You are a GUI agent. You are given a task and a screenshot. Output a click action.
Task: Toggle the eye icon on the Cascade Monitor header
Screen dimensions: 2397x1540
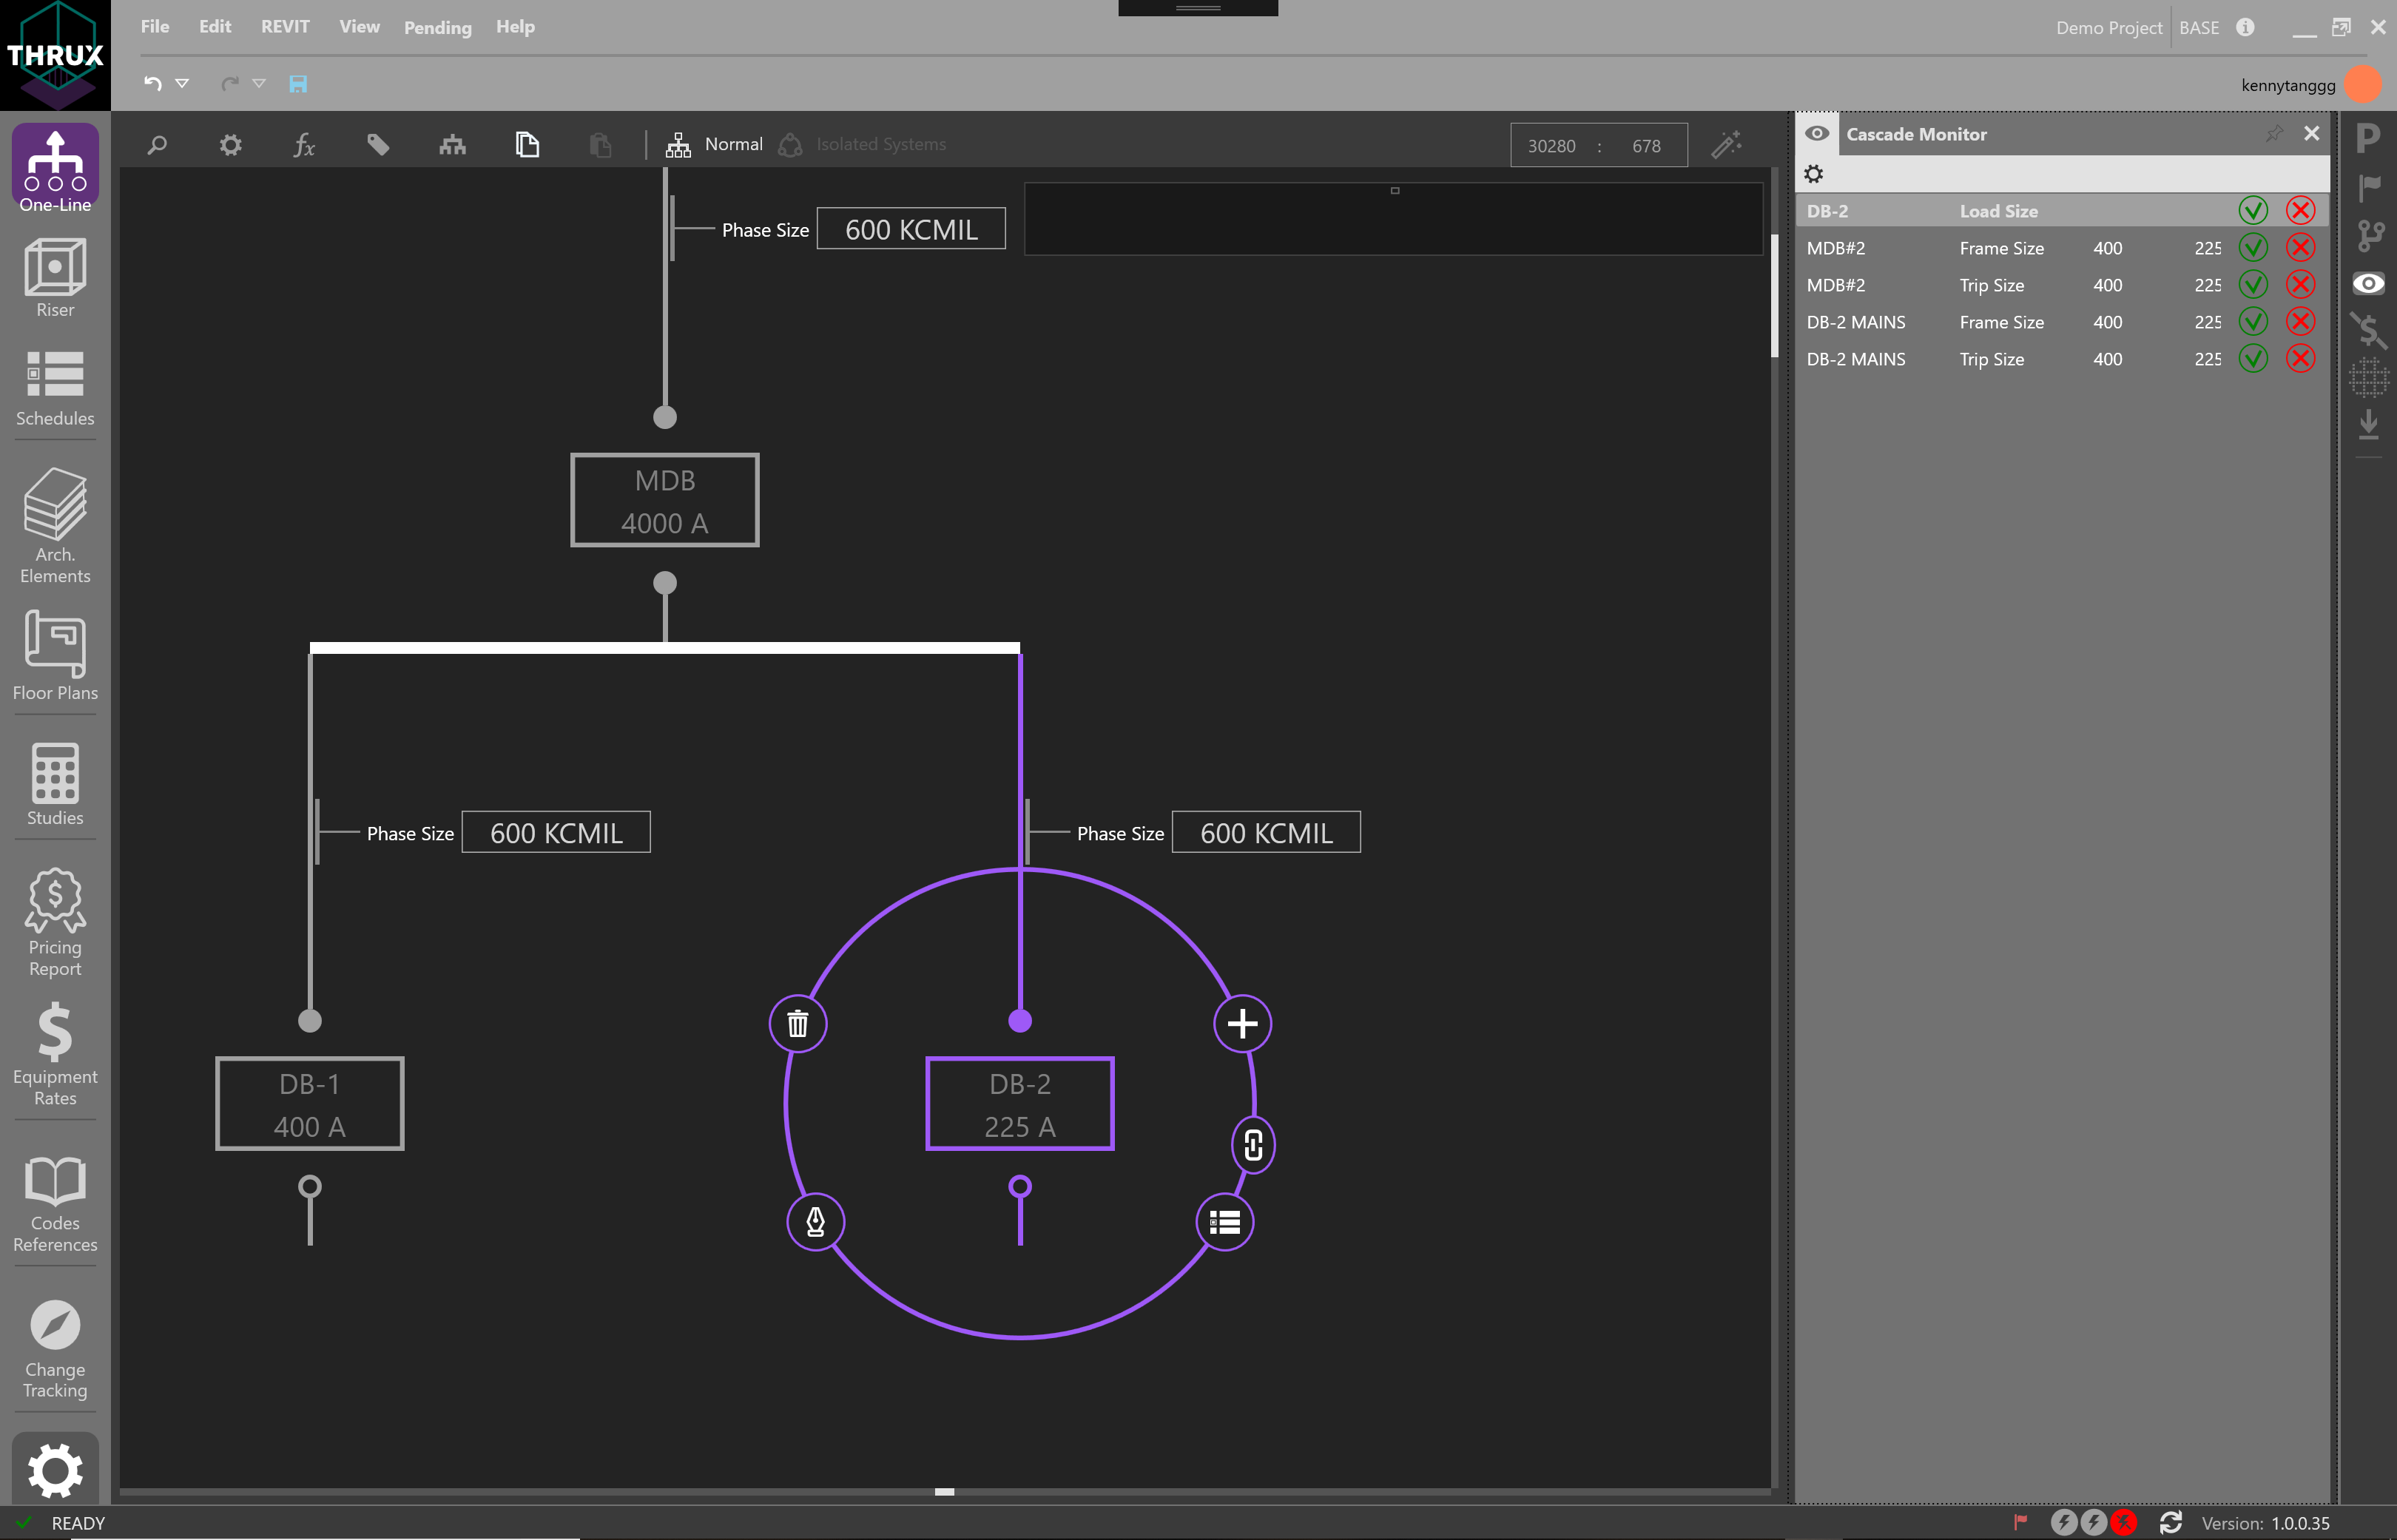pos(1817,133)
